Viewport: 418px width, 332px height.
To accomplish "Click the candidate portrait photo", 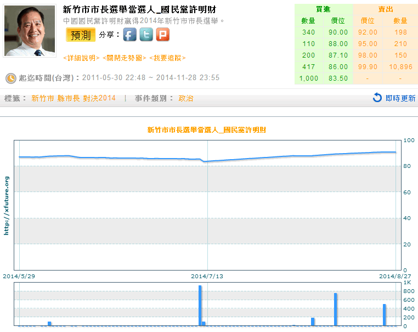I will click(30, 31).
